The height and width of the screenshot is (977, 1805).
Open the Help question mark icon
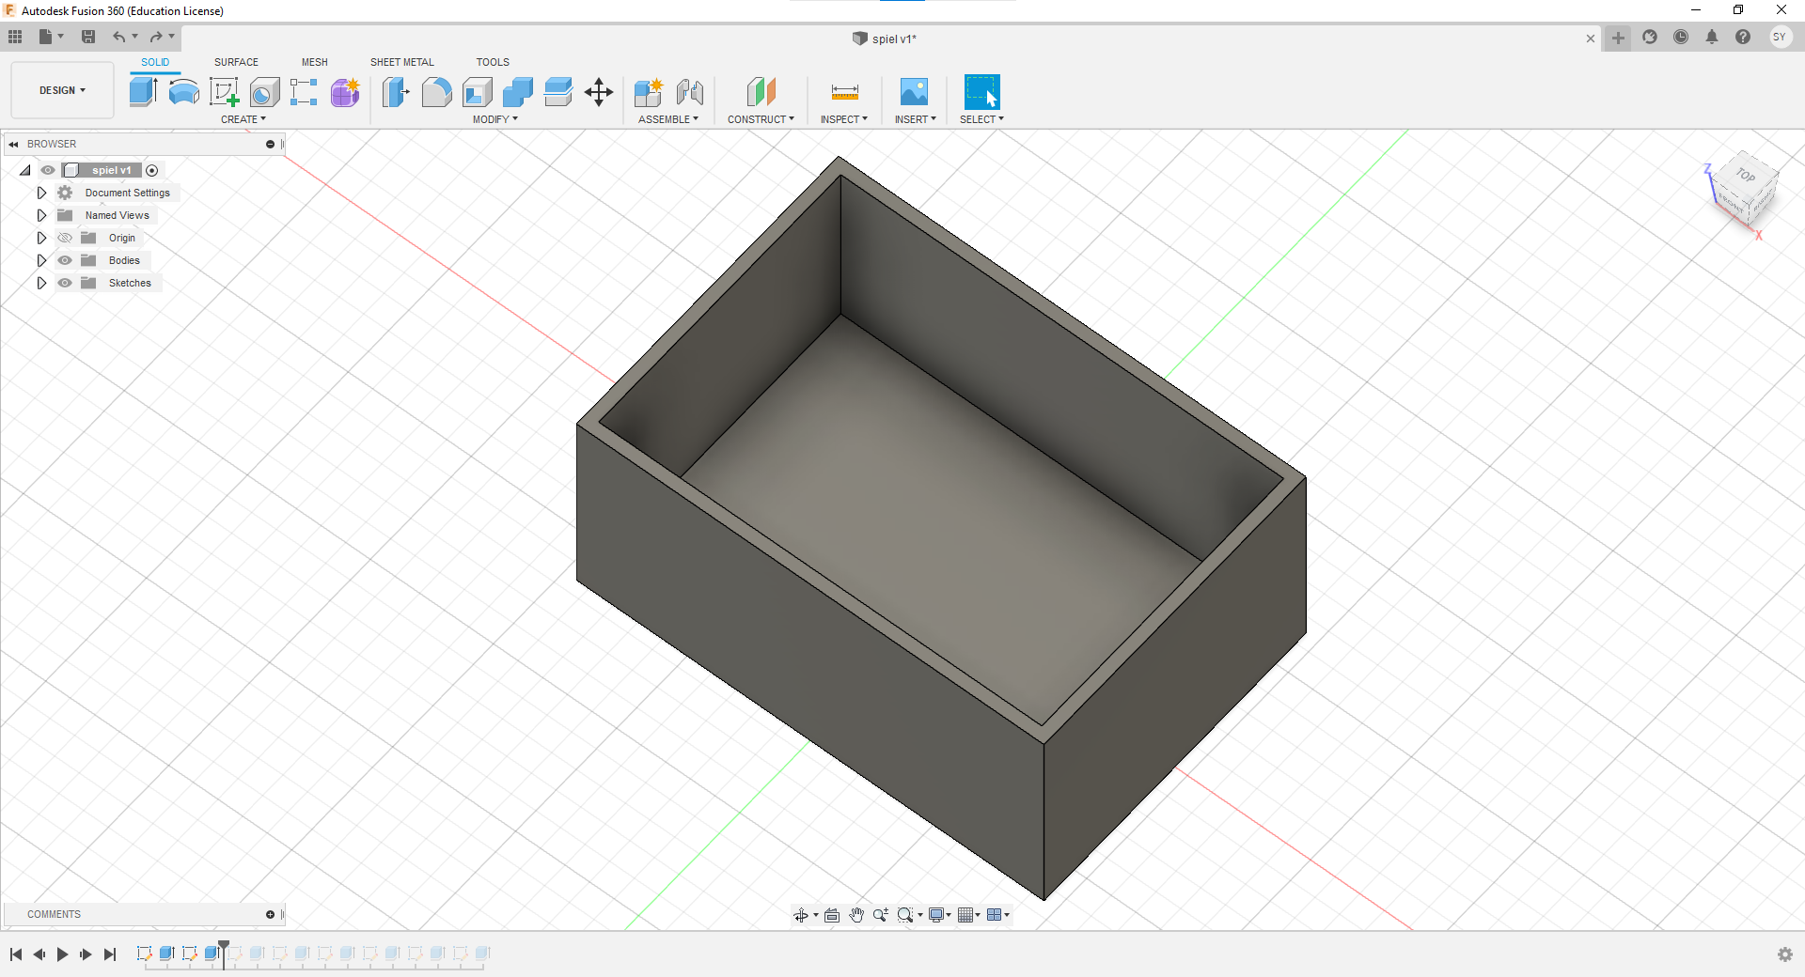coord(1743,38)
